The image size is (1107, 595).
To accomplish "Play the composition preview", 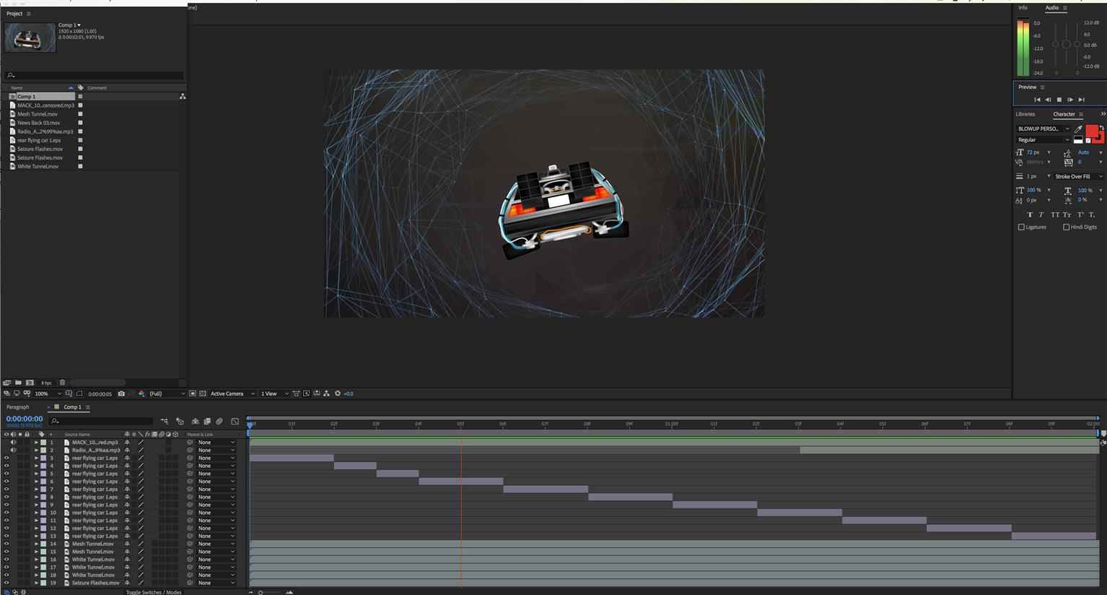I will tap(1059, 100).
